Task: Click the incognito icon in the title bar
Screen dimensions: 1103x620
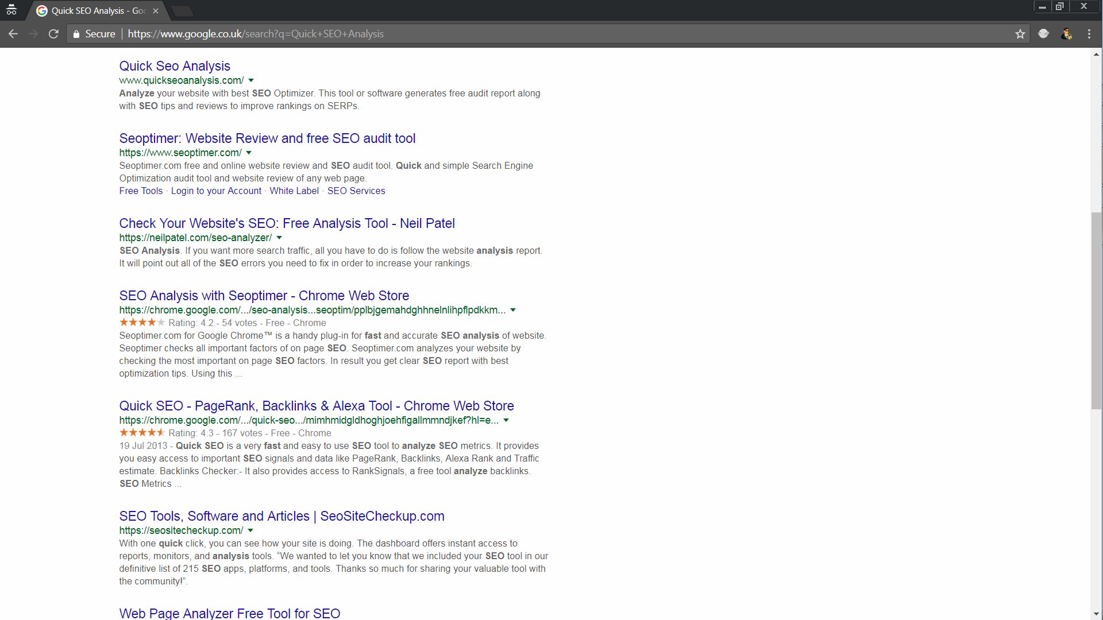Action: point(11,10)
